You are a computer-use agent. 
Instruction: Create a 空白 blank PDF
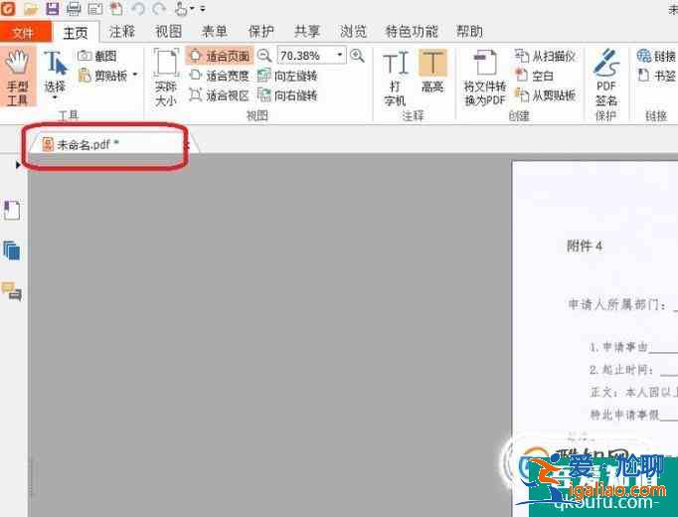(535, 76)
